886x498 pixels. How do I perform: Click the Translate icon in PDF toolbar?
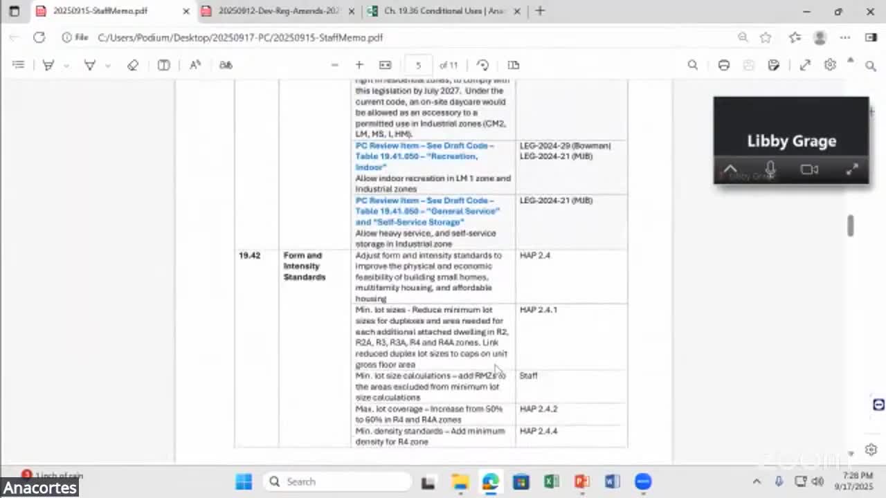pos(226,65)
